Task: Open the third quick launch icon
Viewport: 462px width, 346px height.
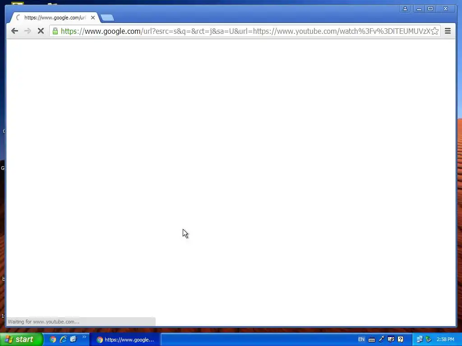Action: pos(73,340)
